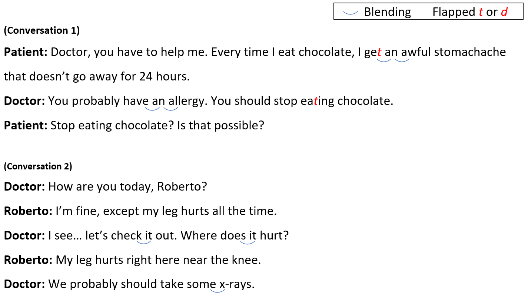Click the red flapped d in the legend
The height and width of the screenshot is (294, 528).
coord(504,12)
